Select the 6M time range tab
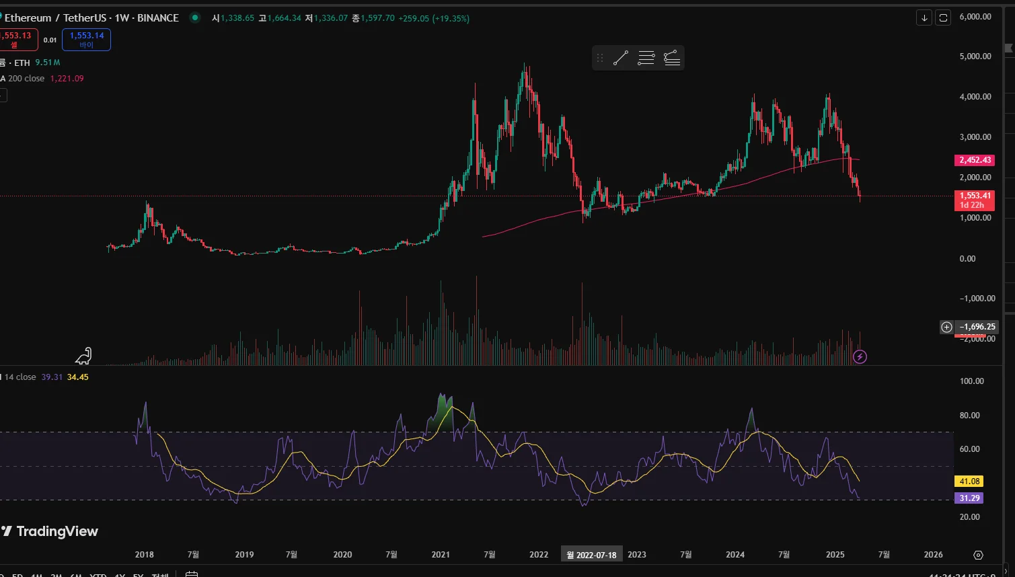This screenshot has height=577, width=1015. (x=76, y=575)
